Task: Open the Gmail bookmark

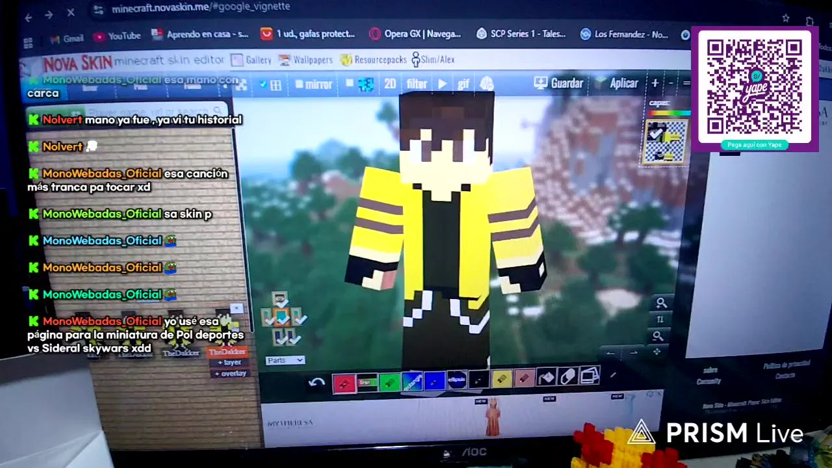Action: 66,38
